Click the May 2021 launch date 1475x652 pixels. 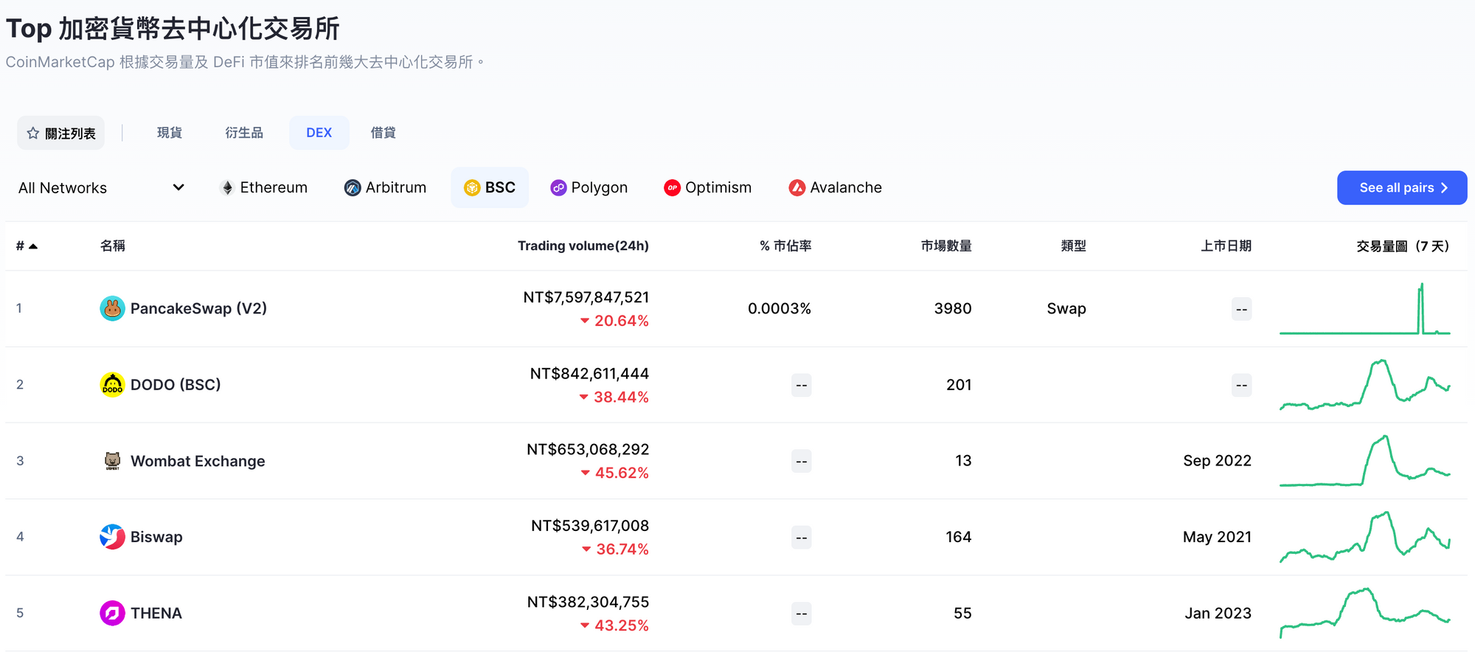click(x=1218, y=537)
